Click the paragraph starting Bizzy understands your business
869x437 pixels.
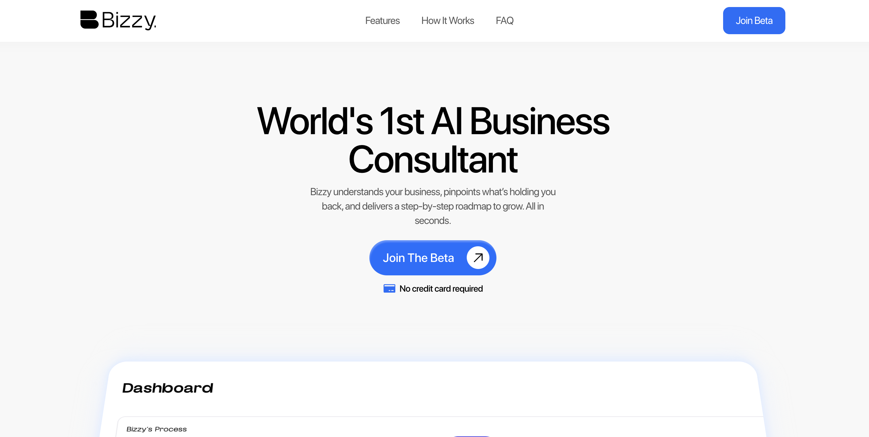pyautogui.click(x=433, y=206)
